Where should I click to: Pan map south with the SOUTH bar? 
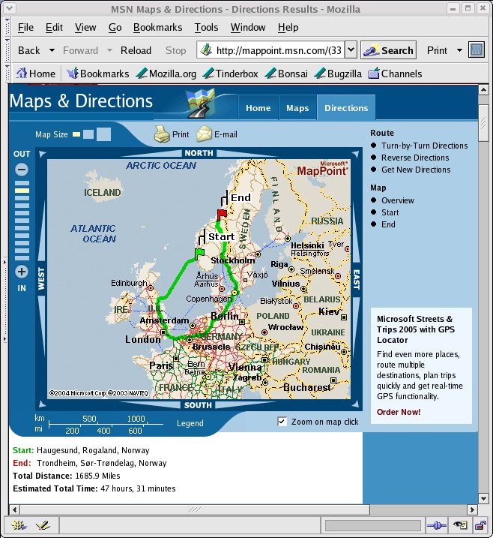[198, 405]
